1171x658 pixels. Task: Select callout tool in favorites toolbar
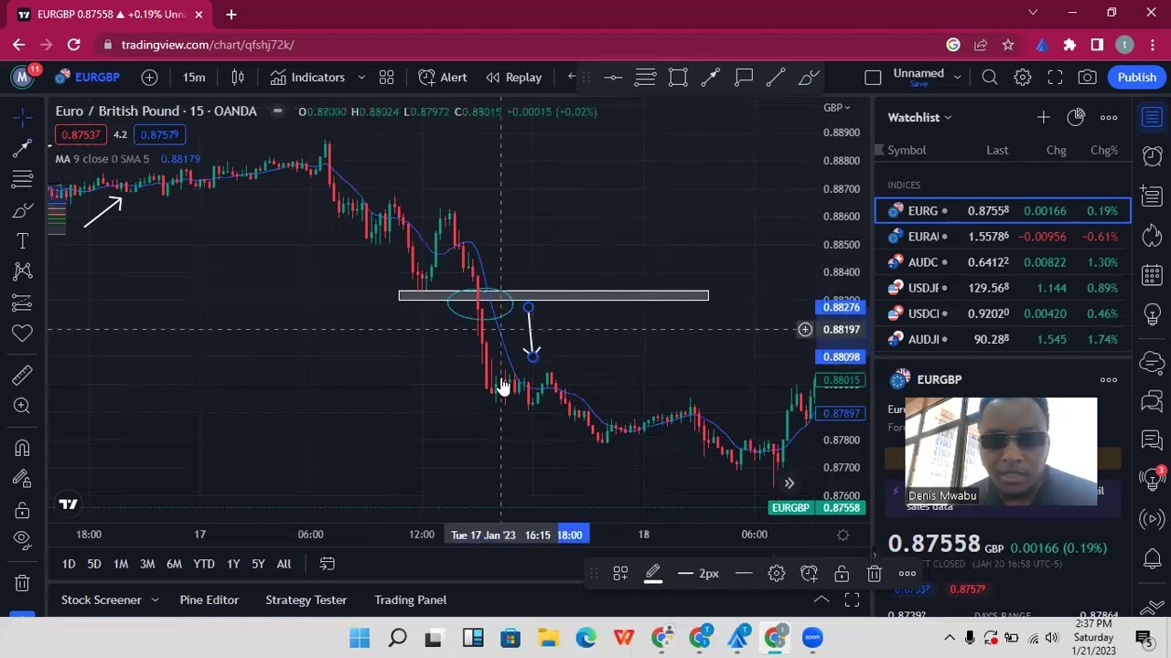(744, 78)
